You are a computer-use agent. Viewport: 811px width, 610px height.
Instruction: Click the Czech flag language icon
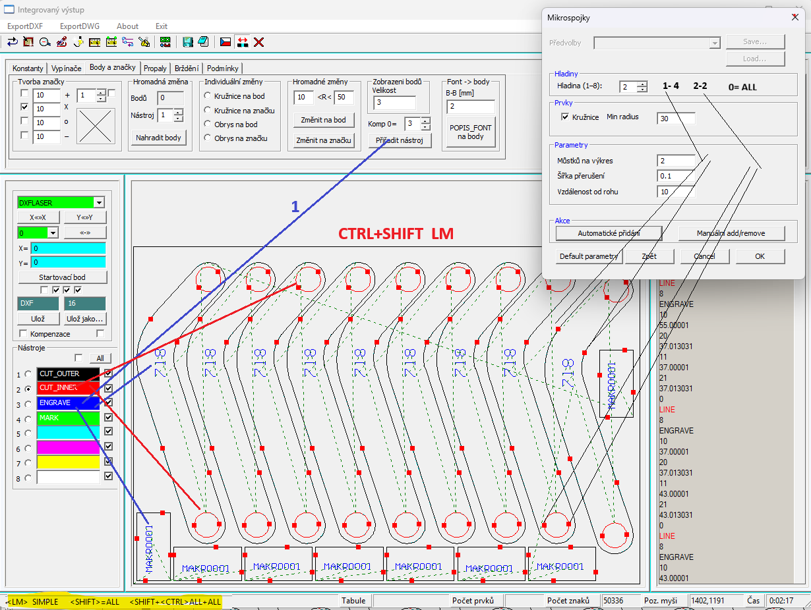coord(225,42)
